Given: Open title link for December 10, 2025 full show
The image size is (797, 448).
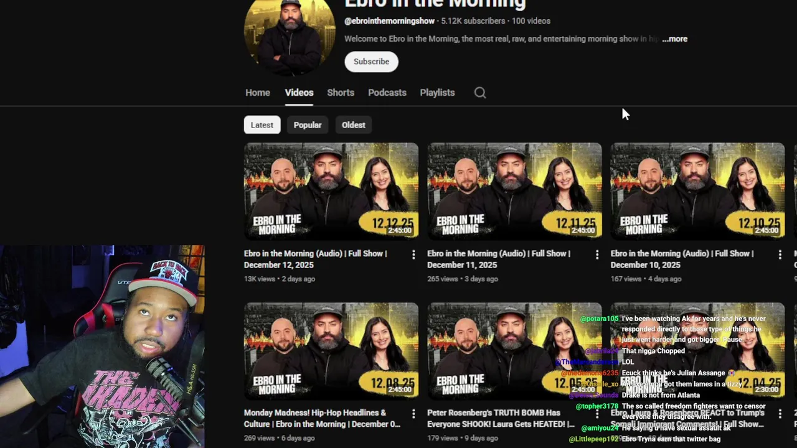Looking at the screenshot, I should [x=682, y=259].
